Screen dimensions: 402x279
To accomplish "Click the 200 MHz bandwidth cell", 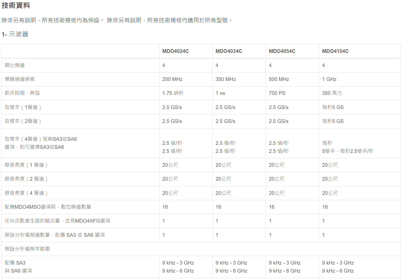I will 172,79.
